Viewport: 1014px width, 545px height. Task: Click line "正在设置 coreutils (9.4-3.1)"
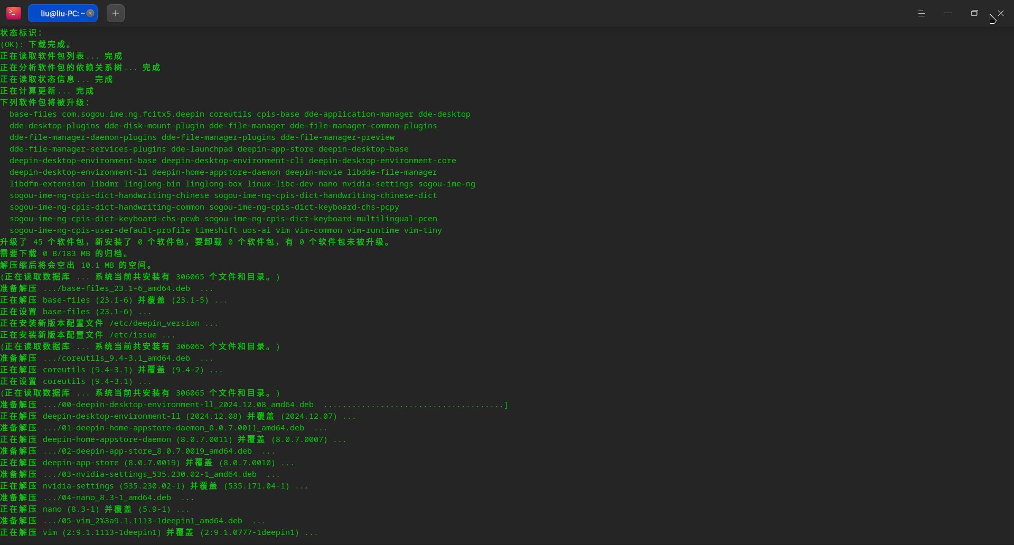pos(76,381)
